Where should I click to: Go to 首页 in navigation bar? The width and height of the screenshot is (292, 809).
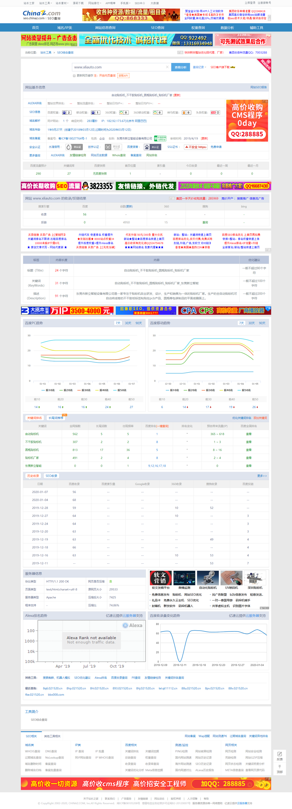(35, 28)
